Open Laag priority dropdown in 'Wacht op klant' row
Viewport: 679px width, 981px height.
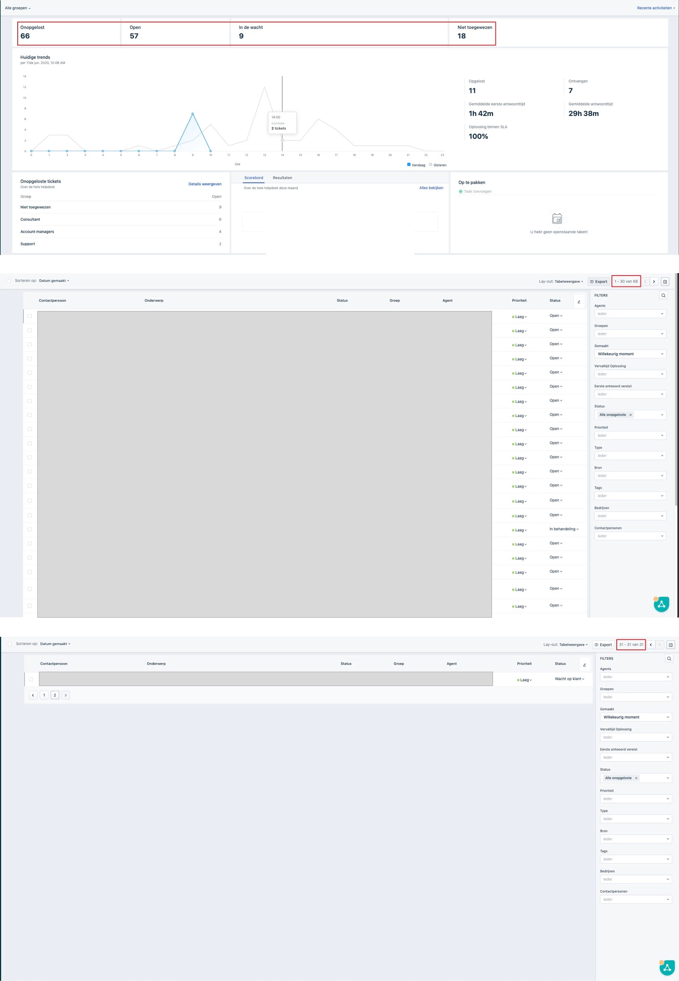click(x=524, y=680)
